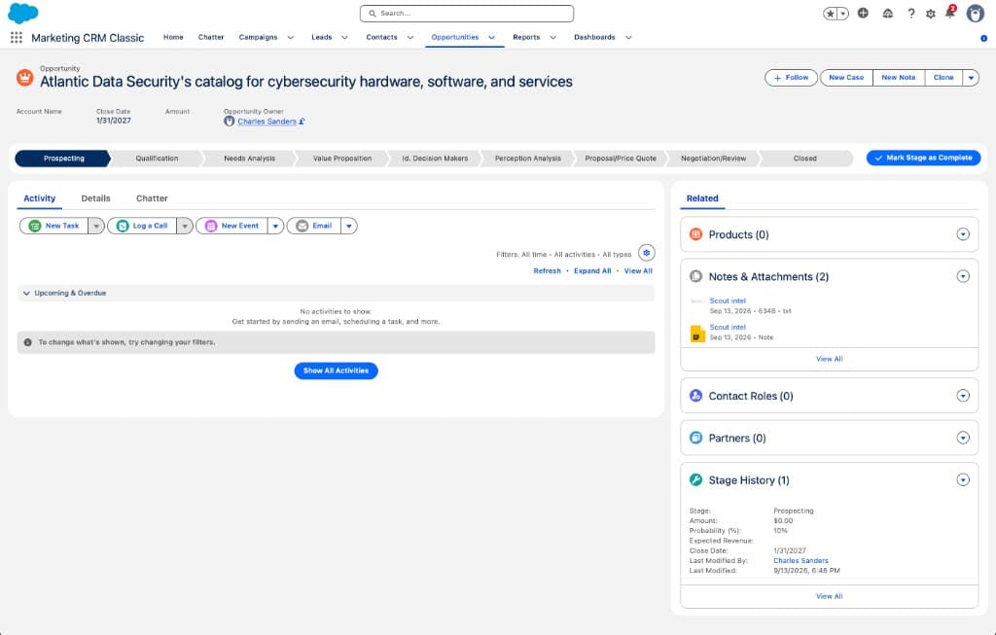This screenshot has height=635, width=996.
Task: Open the Dashboards tab
Action: [x=594, y=38]
